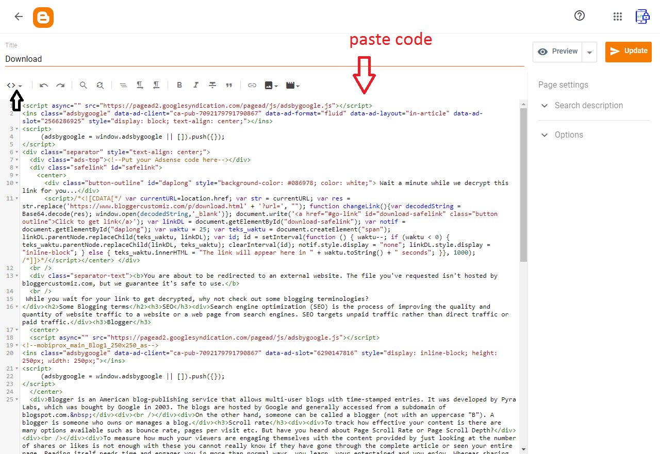
Task: Insert a link with chain icon
Action: (252, 86)
